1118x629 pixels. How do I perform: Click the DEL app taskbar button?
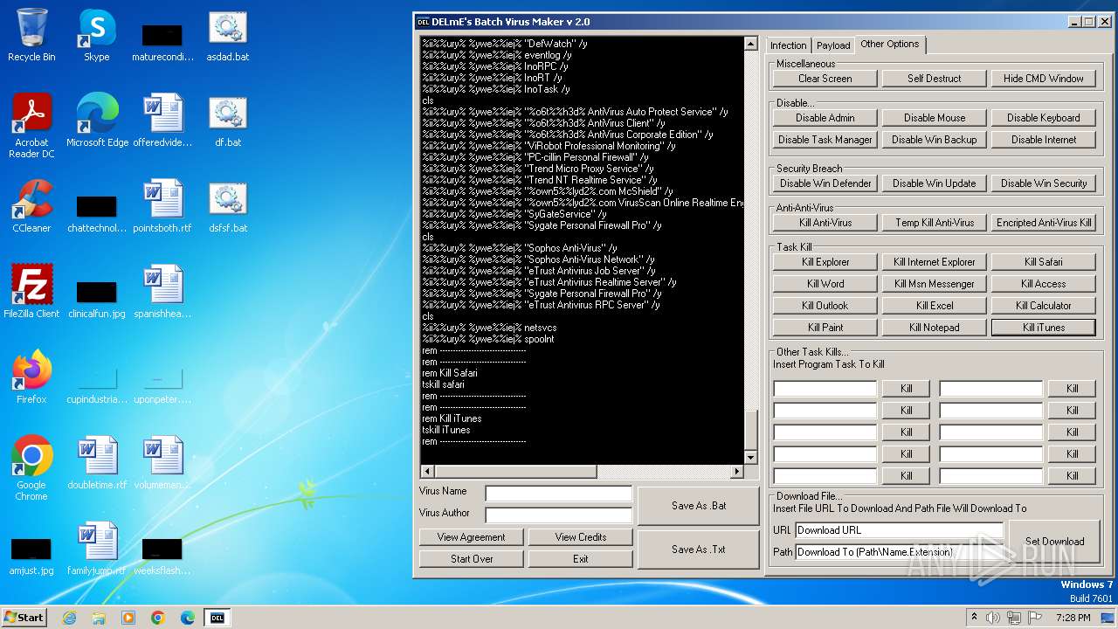point(217,618)
